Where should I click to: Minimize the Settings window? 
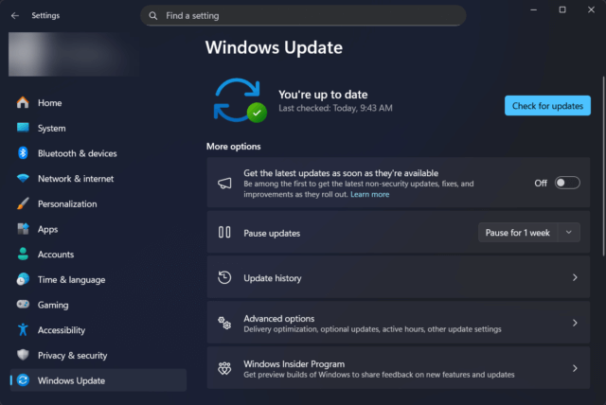tap(533, 9)
